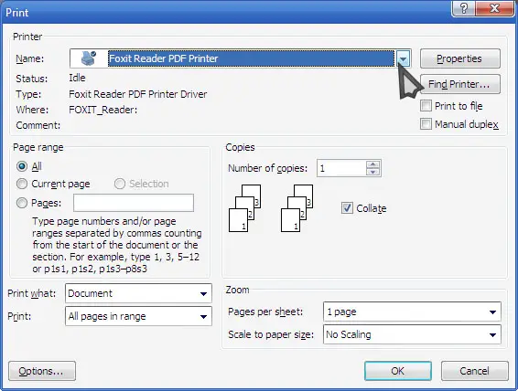Select Foxit Reader PDF Printer field
Screen dimensions: 518x391
pos(240,58)
